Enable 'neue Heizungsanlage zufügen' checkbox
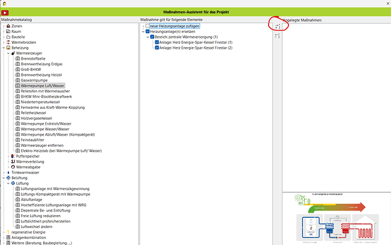391x245 pixels. (148, 26)
